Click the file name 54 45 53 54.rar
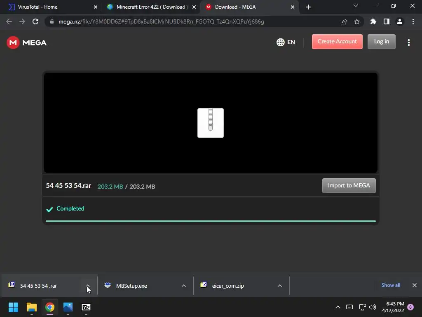Screen dimensions: 422x317 [x=68, y=185]
